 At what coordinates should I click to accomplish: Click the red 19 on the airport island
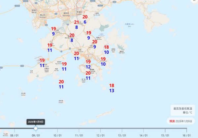coord(42,60)
